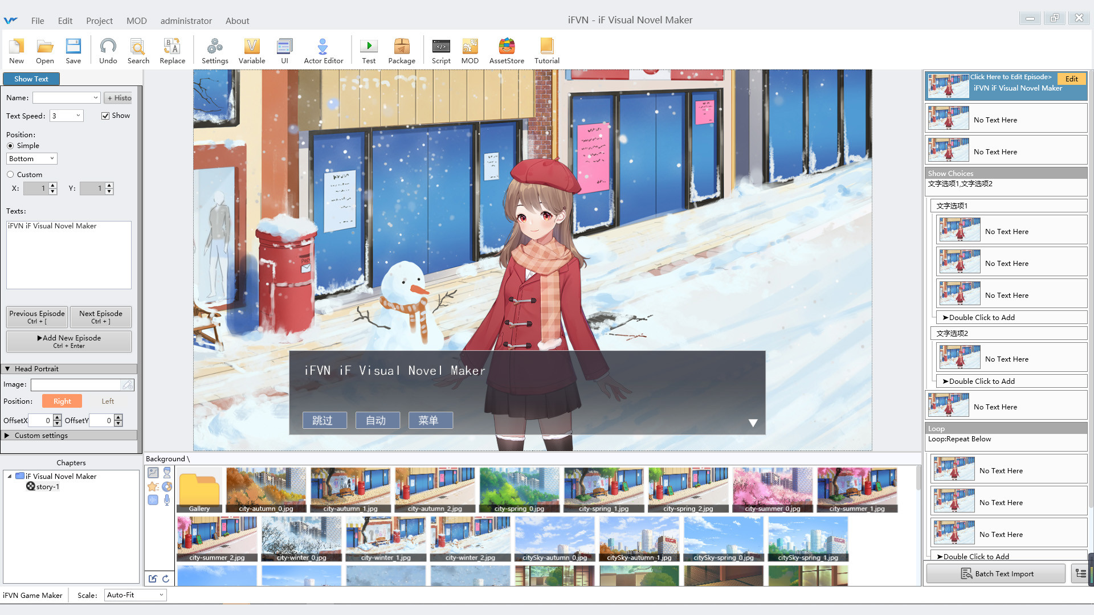Screen dimensions: 1094x615
Task: Open the Script editor
Action: (440, 50)
